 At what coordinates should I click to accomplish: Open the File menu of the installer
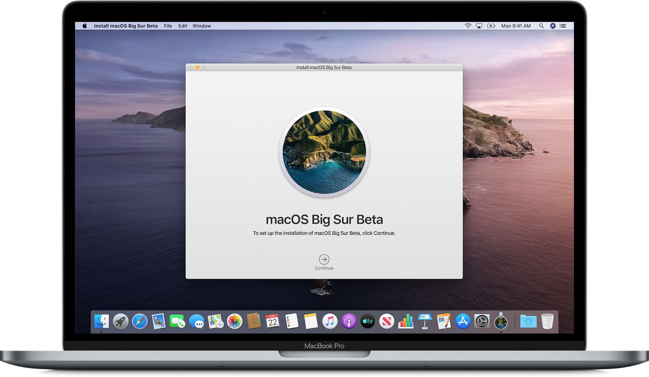168,26
